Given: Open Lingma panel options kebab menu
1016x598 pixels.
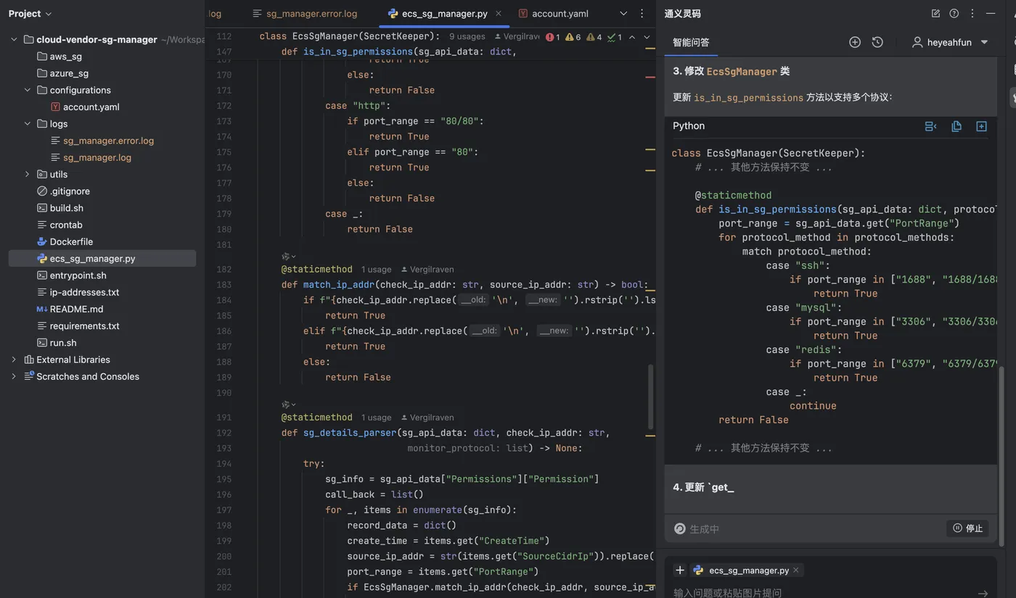Looking at the screenshot, I should [972, 13].
